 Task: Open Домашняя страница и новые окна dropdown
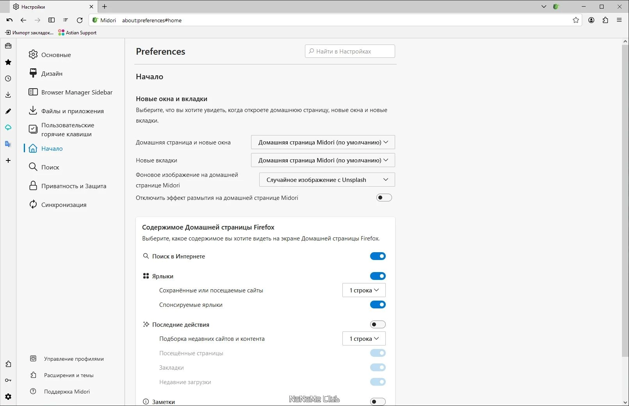[323, 142]
